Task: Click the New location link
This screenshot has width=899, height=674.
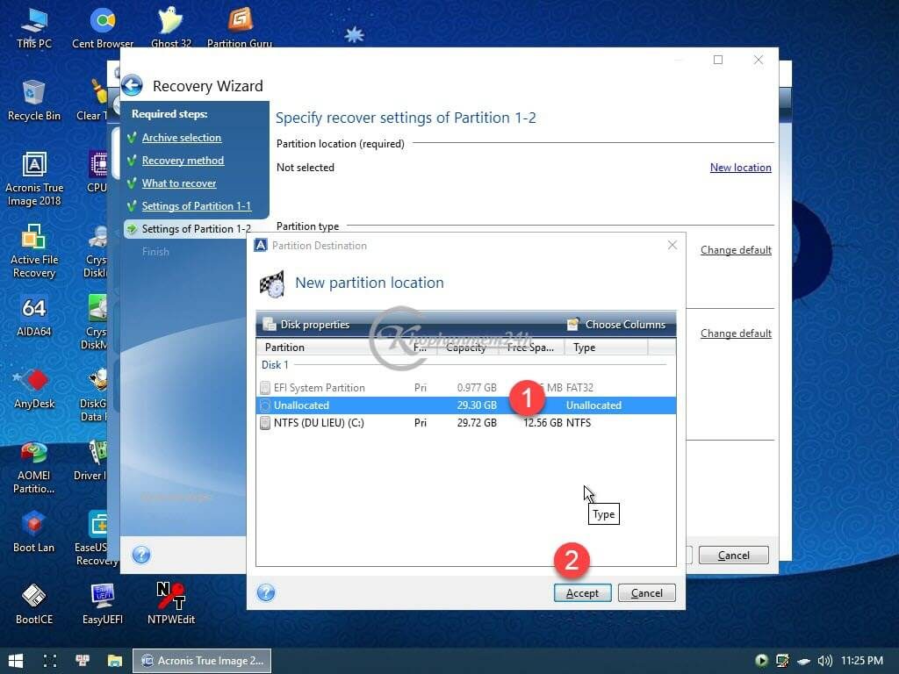Action: pos(740,168)
